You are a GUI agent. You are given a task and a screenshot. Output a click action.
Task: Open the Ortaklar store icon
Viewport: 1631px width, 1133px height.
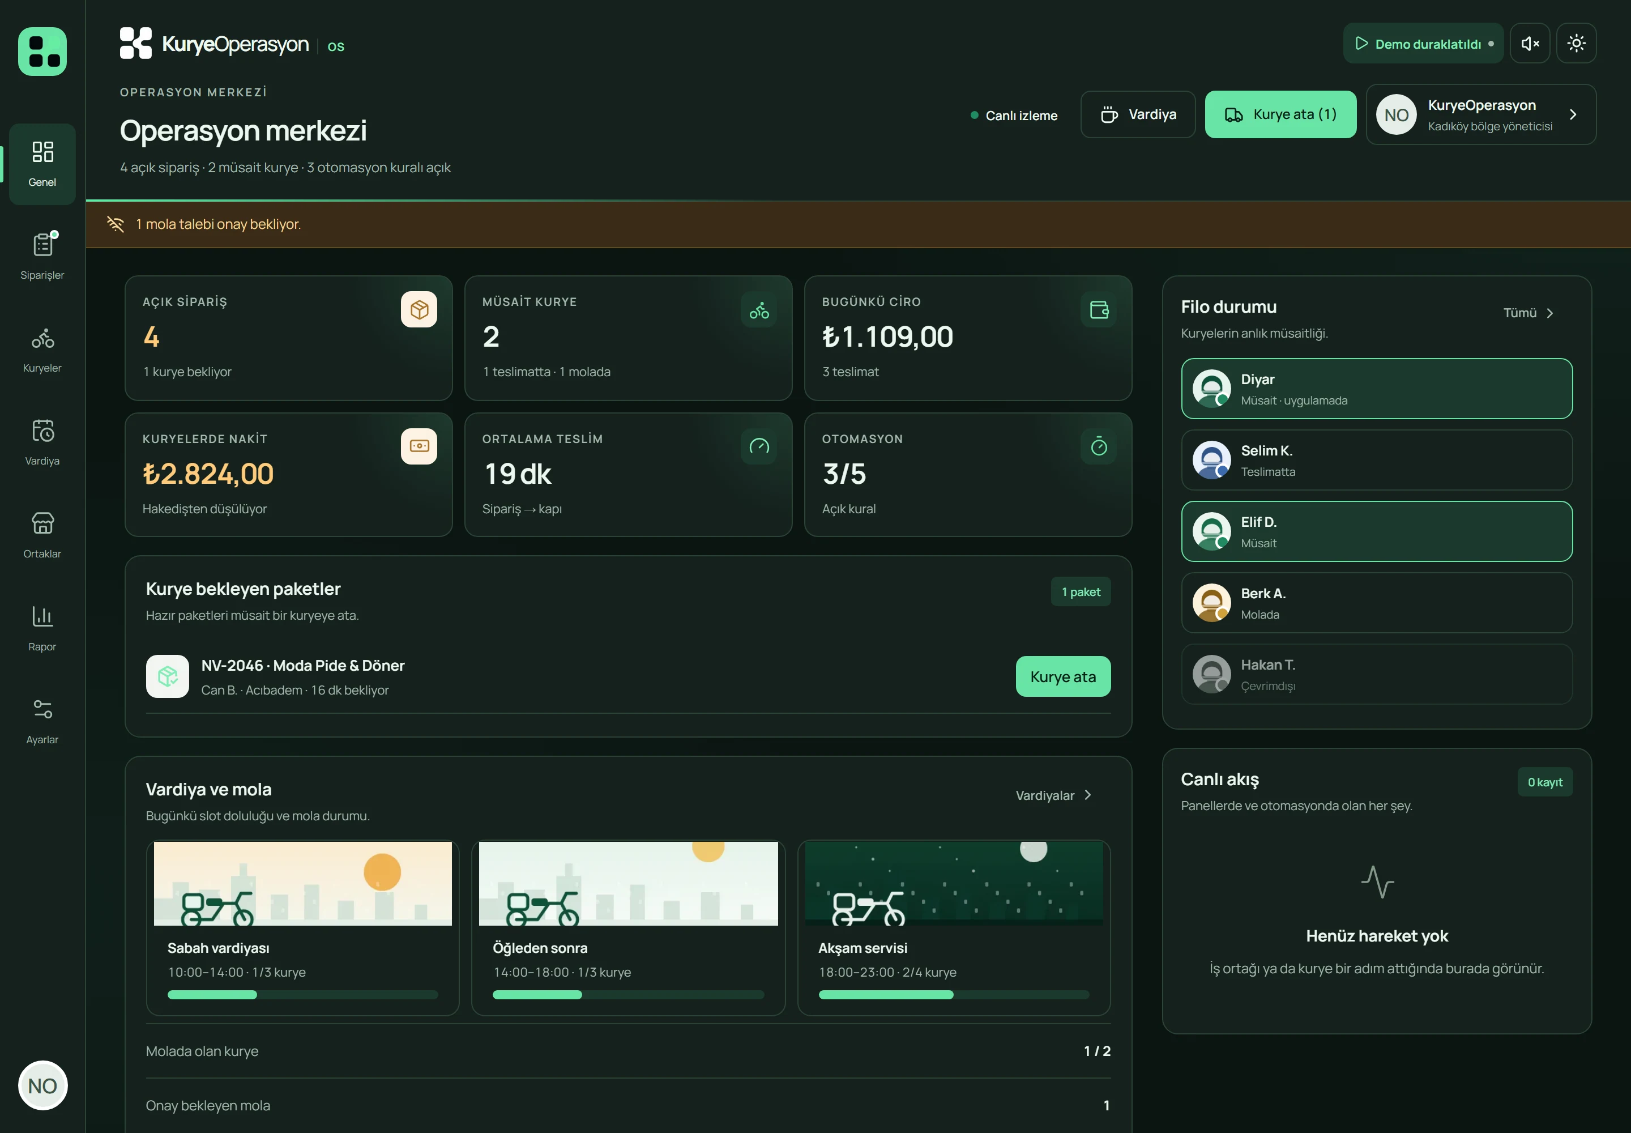pos(42,523)
